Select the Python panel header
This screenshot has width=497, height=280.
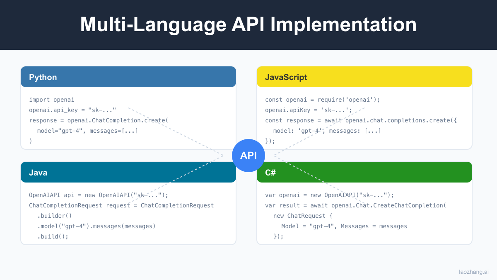[x=128, y=77]
